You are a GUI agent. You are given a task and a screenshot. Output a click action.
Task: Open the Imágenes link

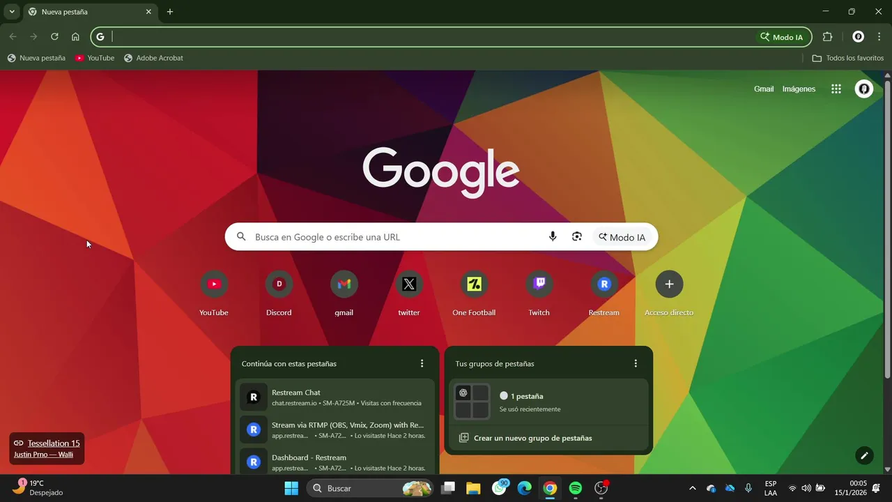799,89
